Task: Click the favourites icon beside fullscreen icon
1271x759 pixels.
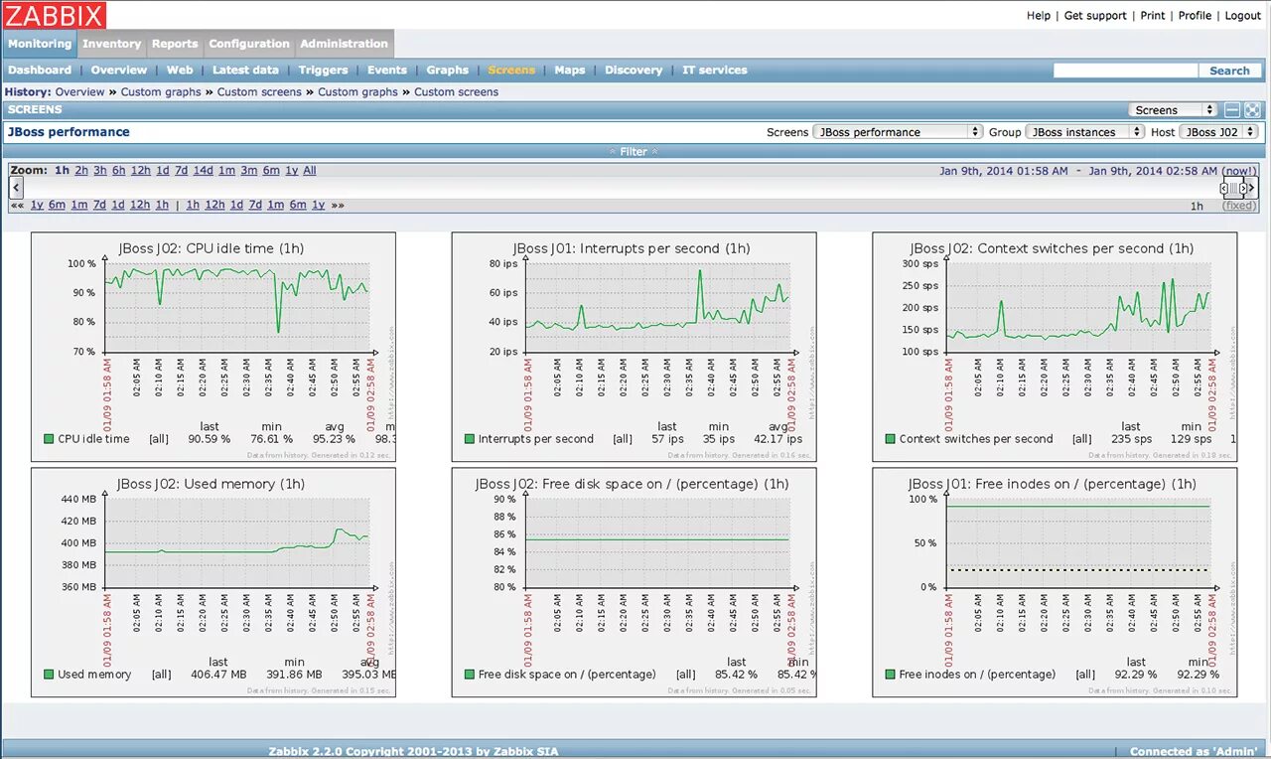Action: (x=1232, y=110)
